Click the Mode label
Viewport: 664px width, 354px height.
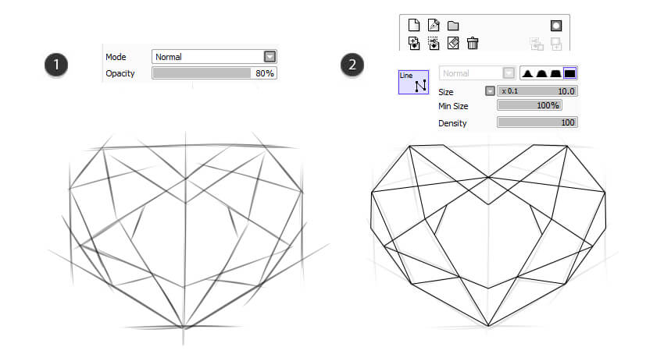(x=116, y=57)
